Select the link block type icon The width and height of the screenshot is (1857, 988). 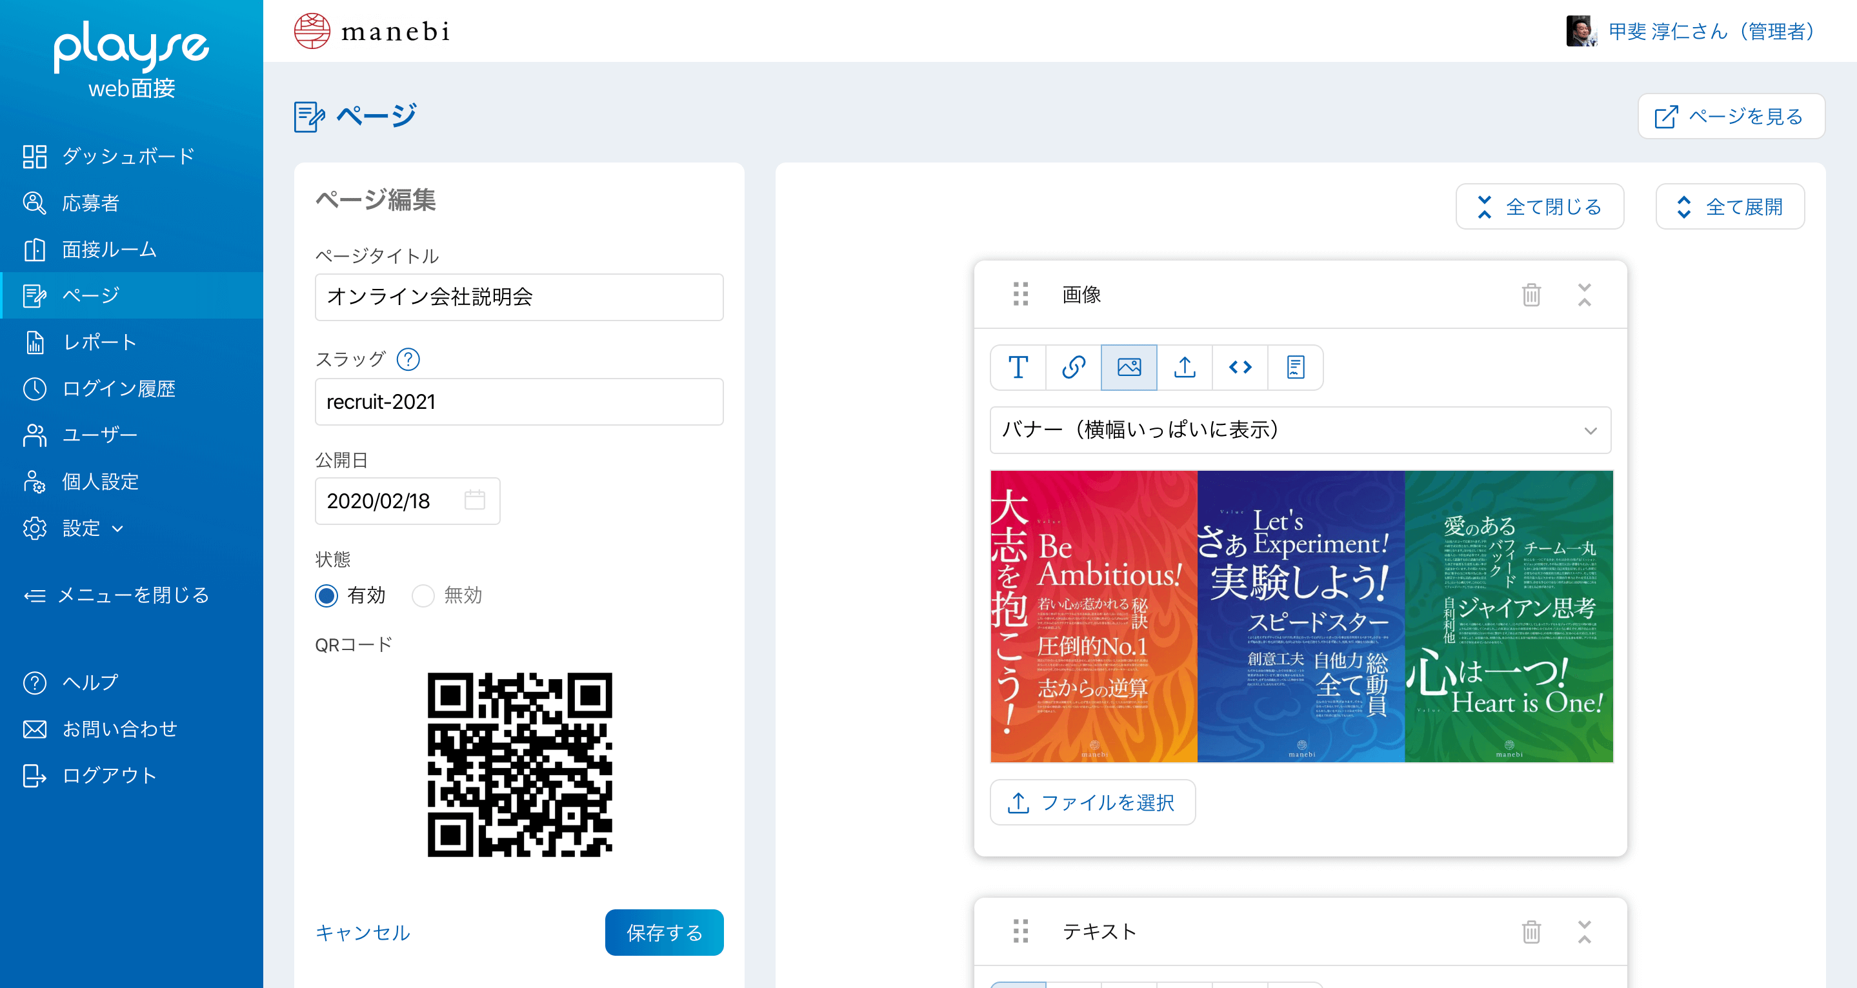(x=1074, y=368)
